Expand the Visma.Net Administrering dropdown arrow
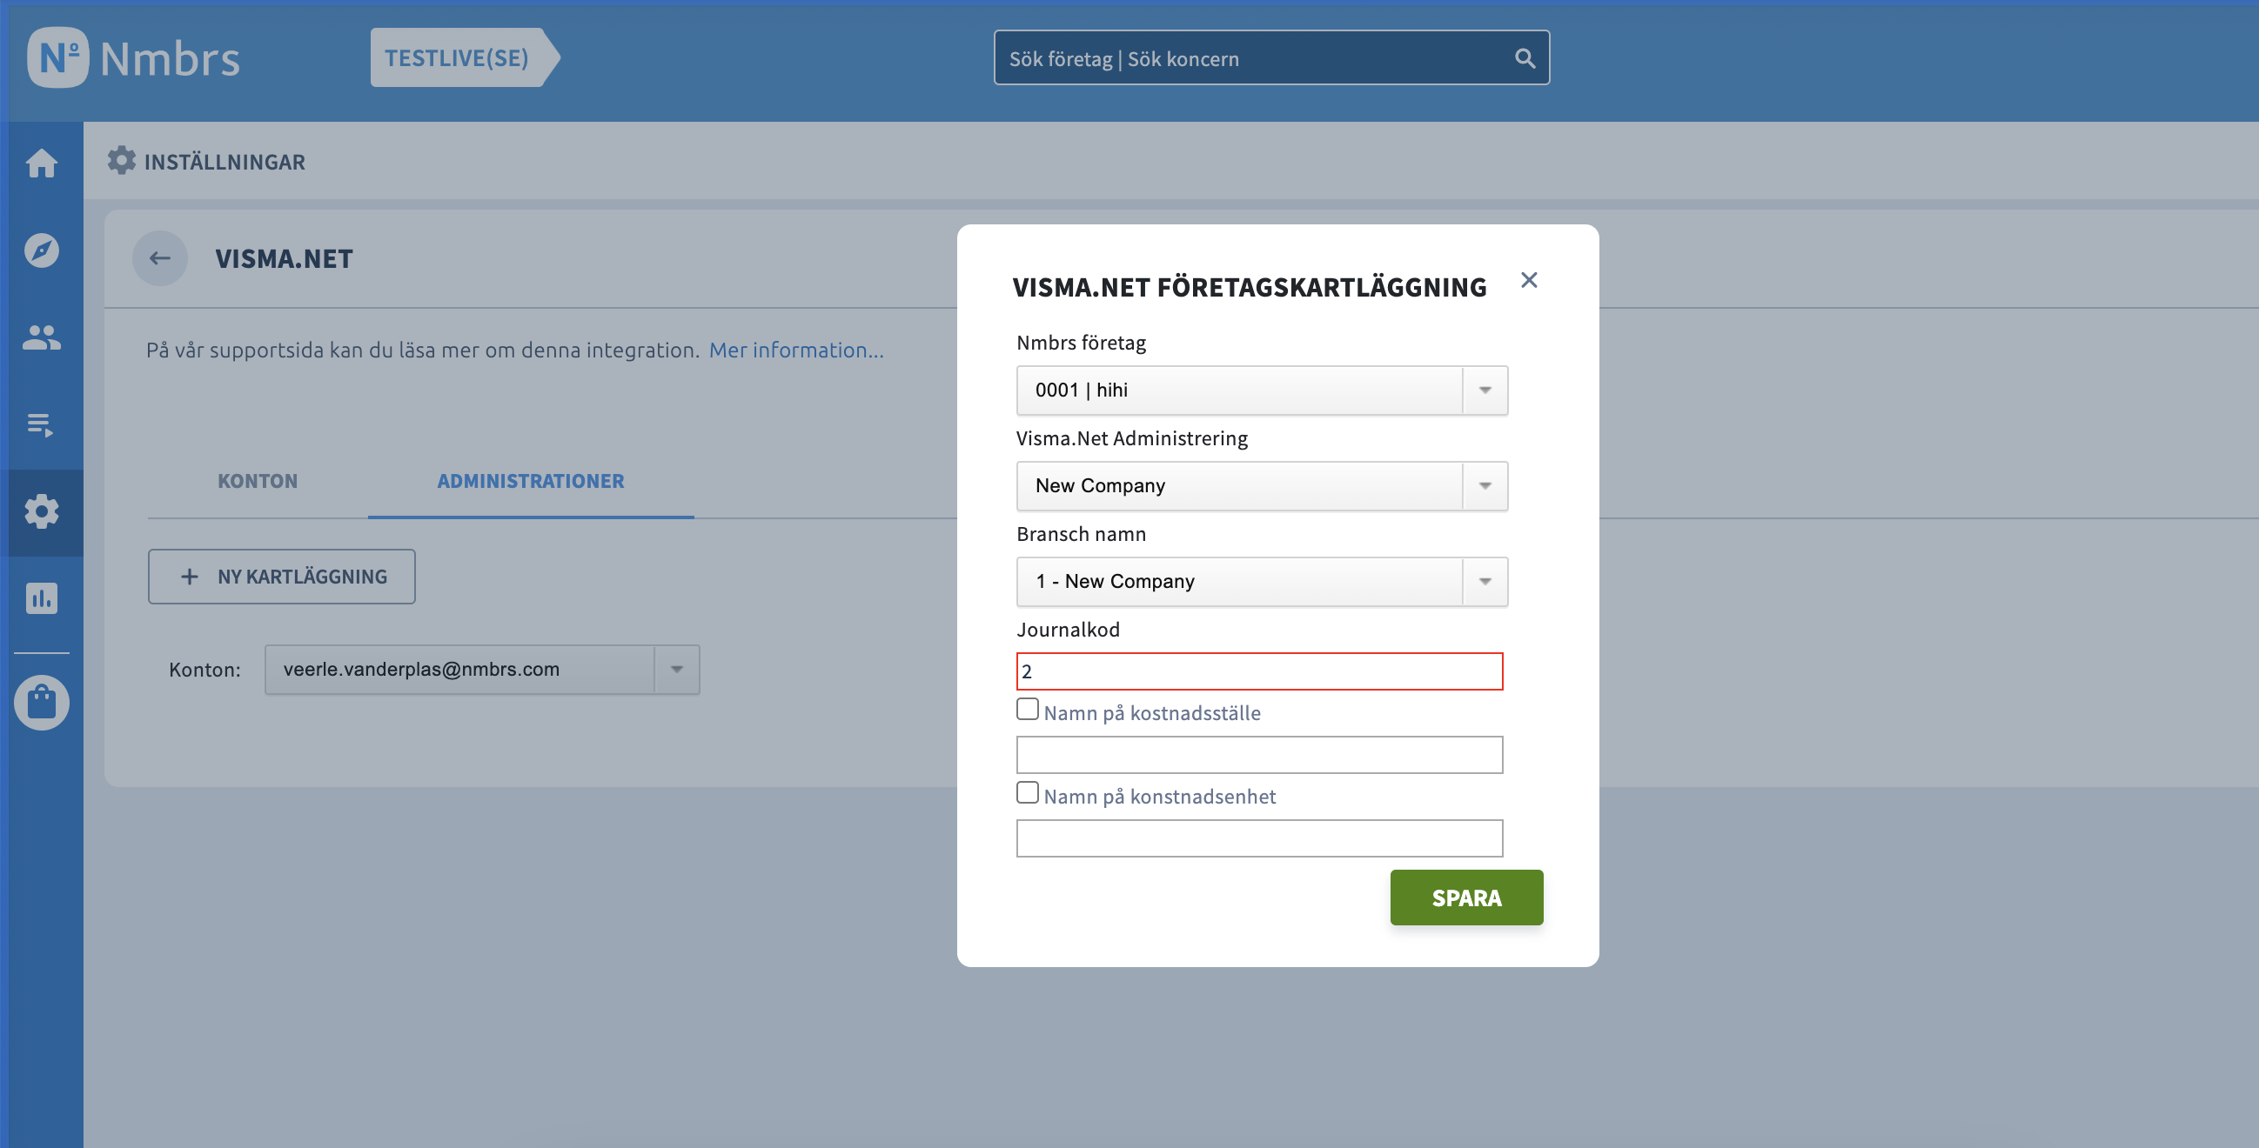The width and height of the screenshot is (2259, 1148). [x=1485, y=485]
